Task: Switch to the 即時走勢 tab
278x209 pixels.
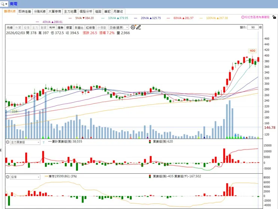Action: [25, 12]
